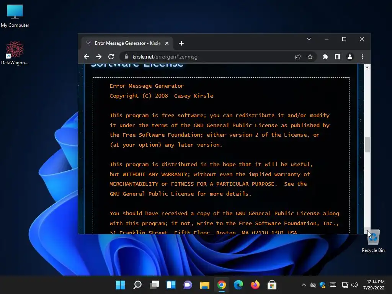Open Chrome's three-dot menu
392x294 pixels.
pyautogui.click(x=362, y=57)
